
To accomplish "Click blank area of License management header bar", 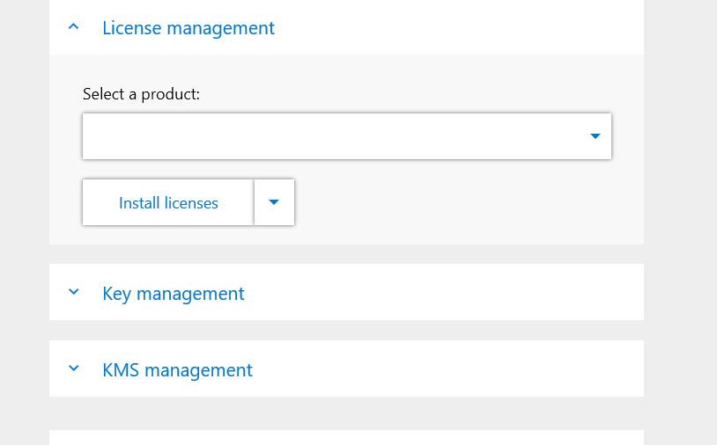I will pos(457,27).
